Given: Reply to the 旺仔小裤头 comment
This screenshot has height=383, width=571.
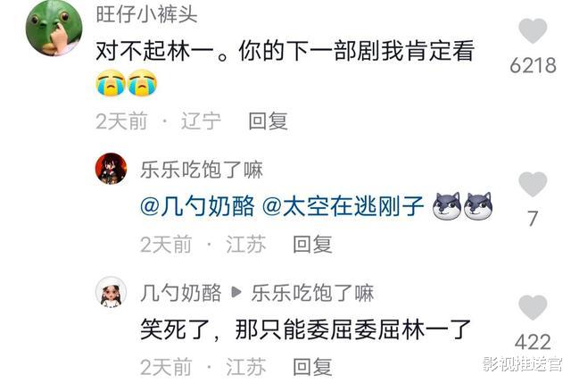Looking at the screenshot, I should [x=268, y=121].
